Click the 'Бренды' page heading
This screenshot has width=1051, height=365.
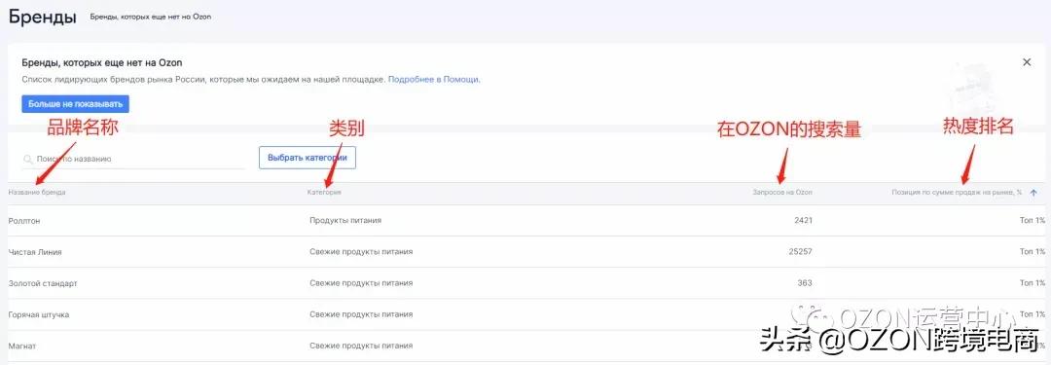42,17
